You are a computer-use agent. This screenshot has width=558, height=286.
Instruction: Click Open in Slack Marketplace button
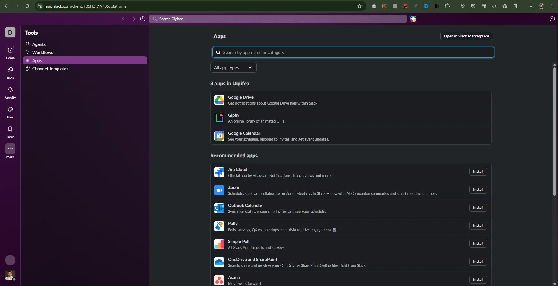(x=466, y=36)
